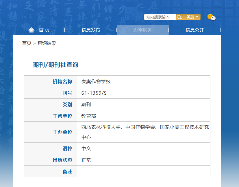Select the 类别 value 期刊
This screenshot has height=187, width=239.
tap(86, 104)
